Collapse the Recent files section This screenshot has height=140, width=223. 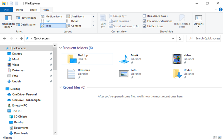tap(60, 88)
